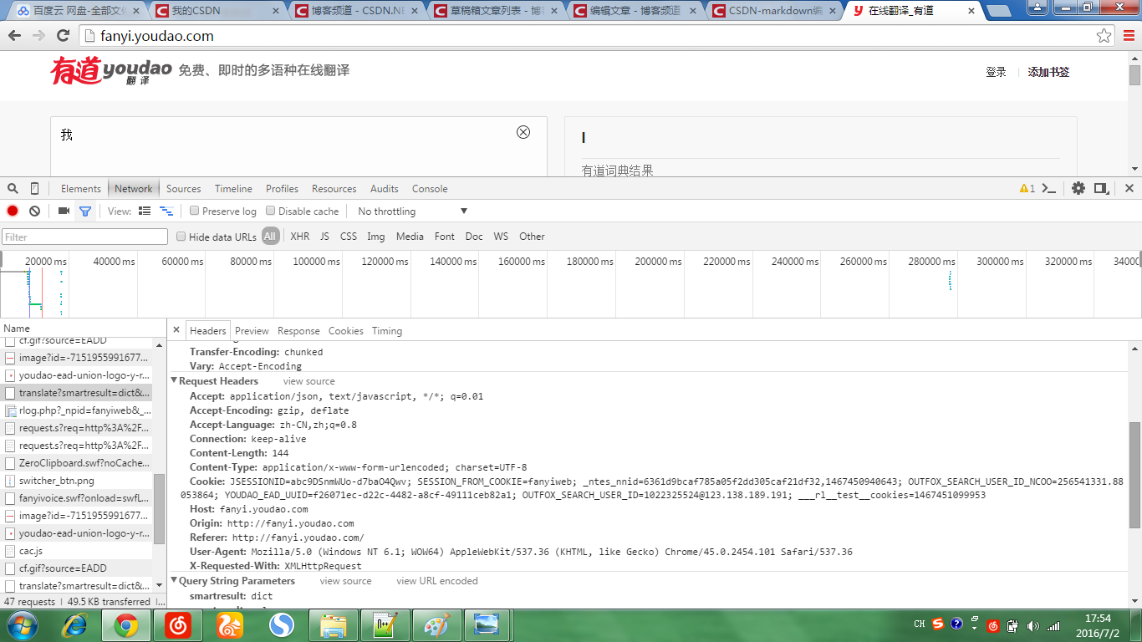Filter requests by XHR
This screenshot has width=1142, height=642.
click(x=299, y=237)
